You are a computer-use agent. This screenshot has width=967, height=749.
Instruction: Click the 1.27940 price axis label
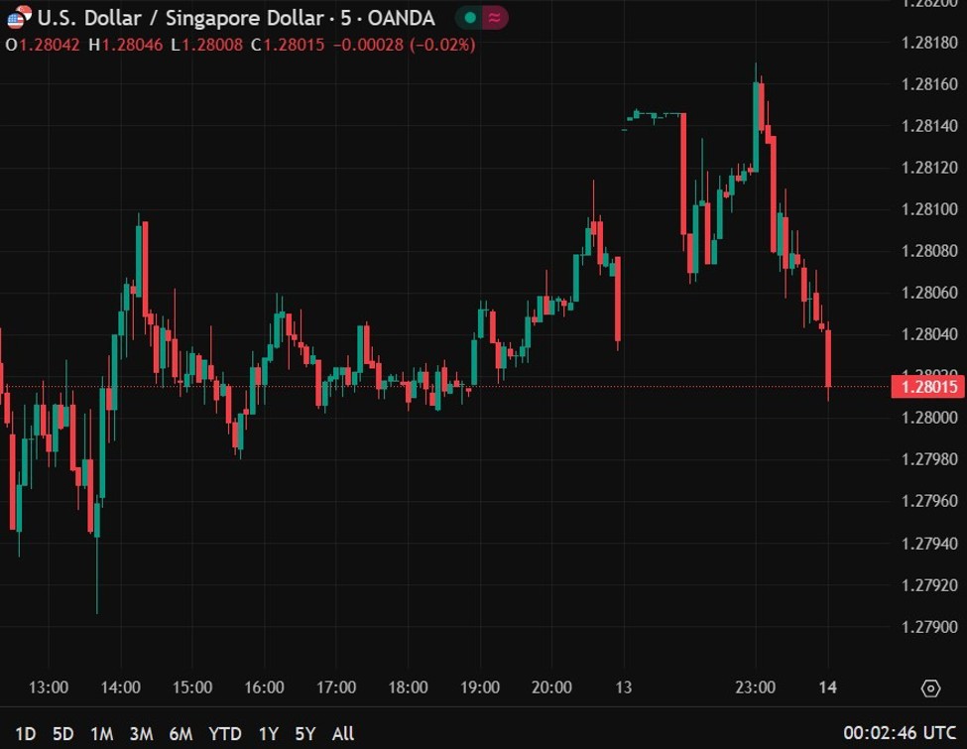tap(929, 544)
